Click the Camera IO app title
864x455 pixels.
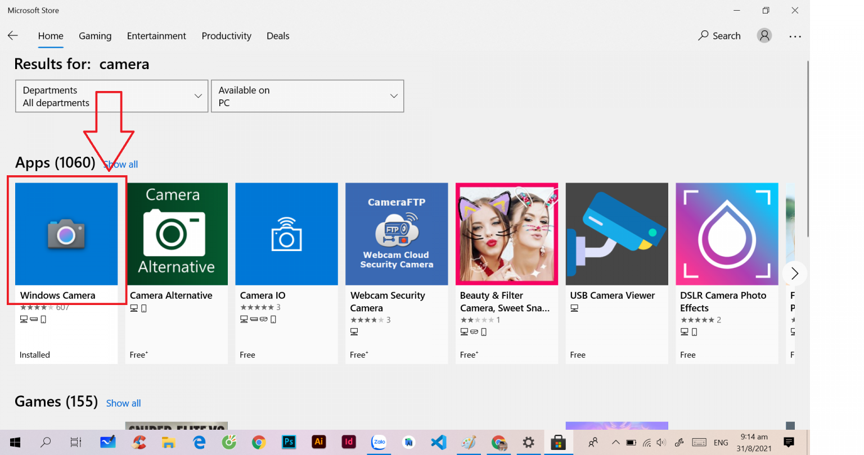[x=263, y=295]
